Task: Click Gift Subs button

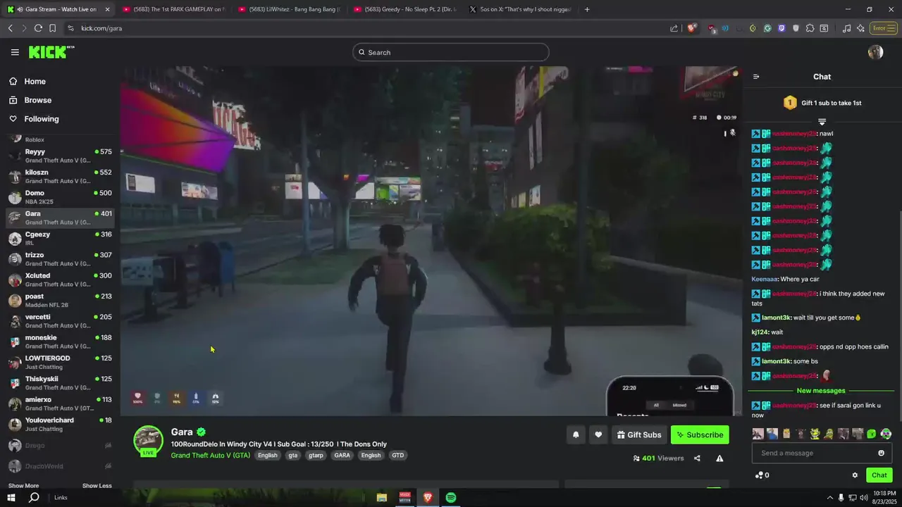Action: coord(639,434)
